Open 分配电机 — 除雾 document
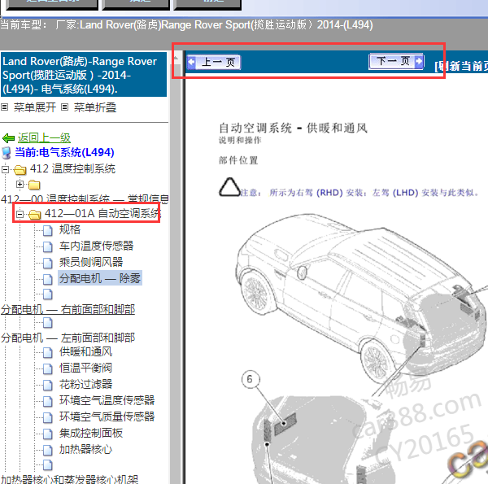This screenshot has width=488, height=484. [100, 278]
